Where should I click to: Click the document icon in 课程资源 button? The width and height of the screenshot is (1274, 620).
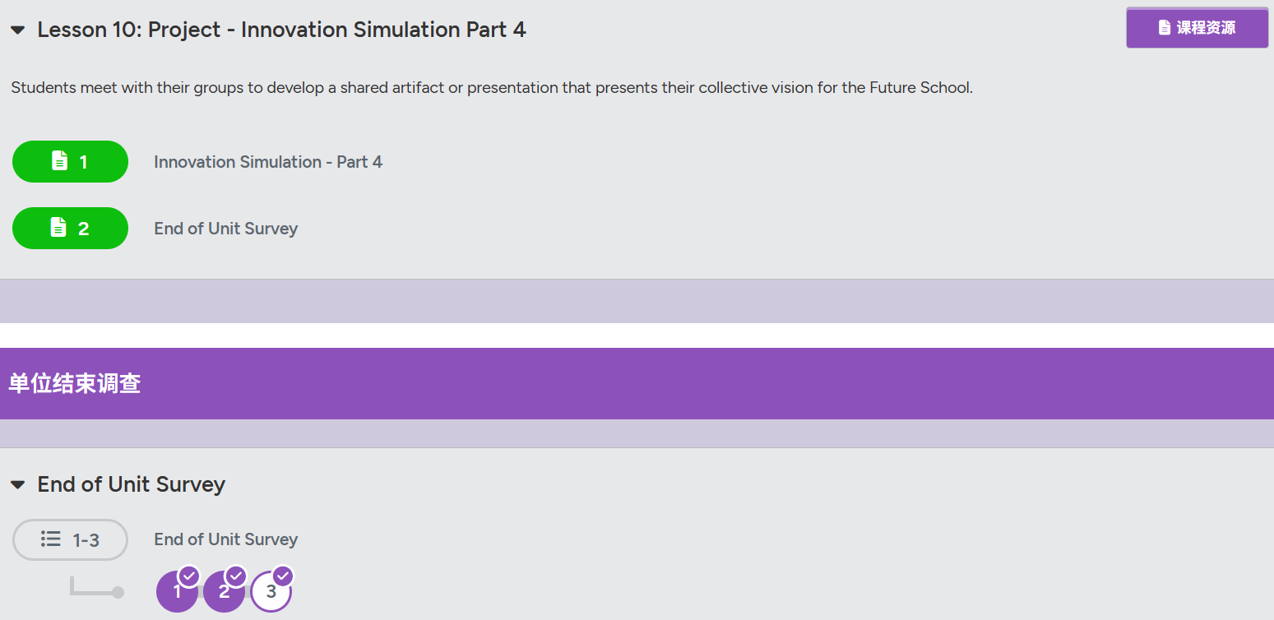pos(1164,28)
